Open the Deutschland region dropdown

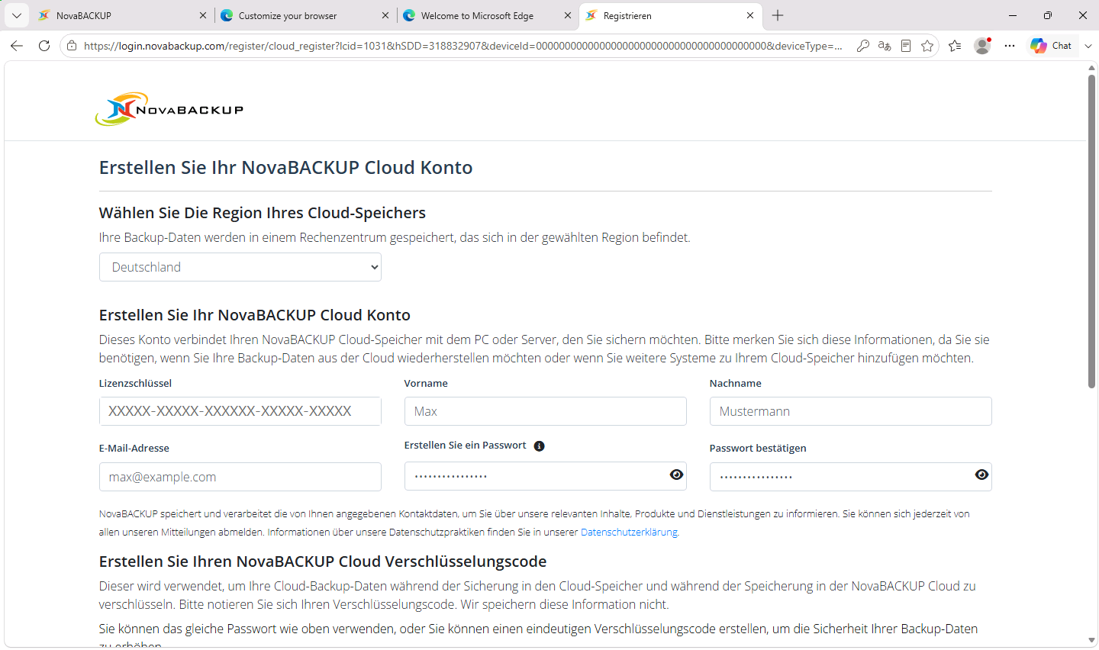tap(240, 267)
